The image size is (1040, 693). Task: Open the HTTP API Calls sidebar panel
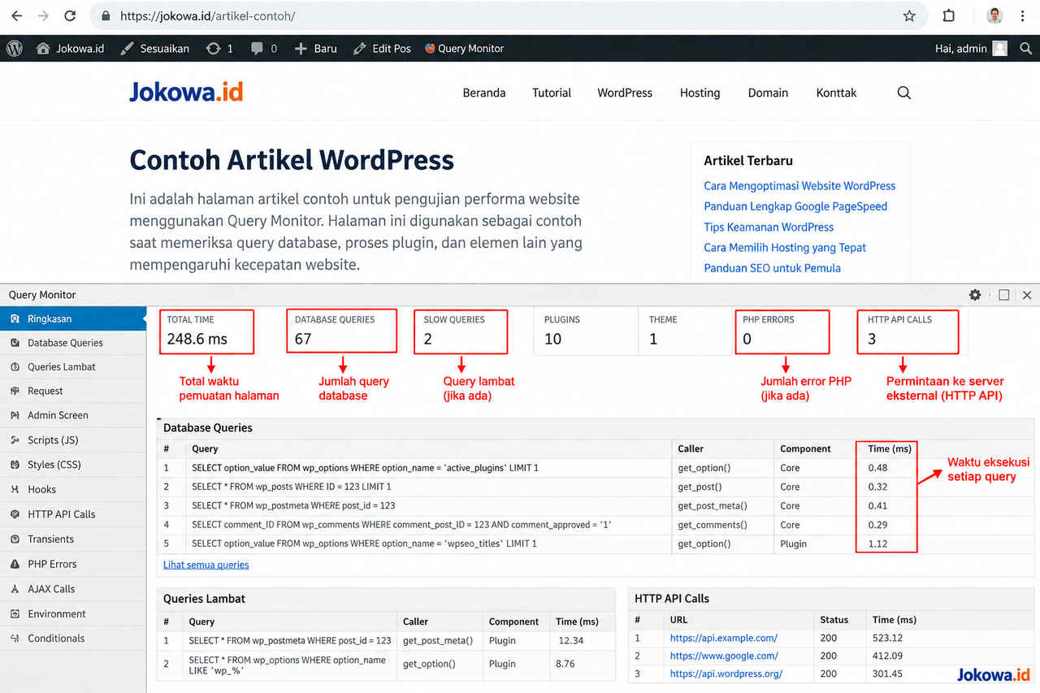(x=73, y=514)
